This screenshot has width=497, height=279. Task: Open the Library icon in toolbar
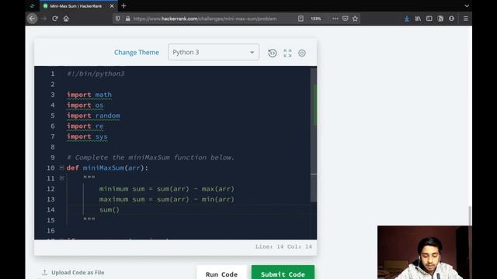[418, 19]
